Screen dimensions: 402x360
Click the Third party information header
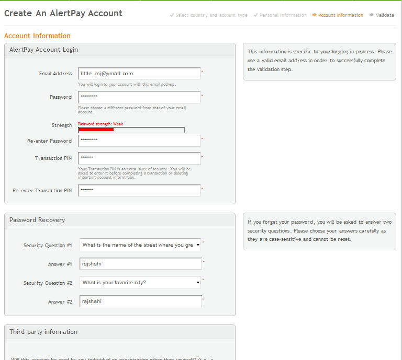[43, 332]
